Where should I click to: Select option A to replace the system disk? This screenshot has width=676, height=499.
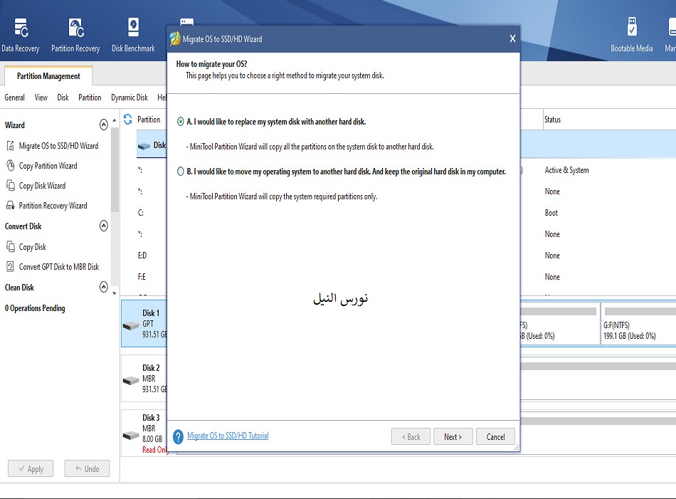181,122
